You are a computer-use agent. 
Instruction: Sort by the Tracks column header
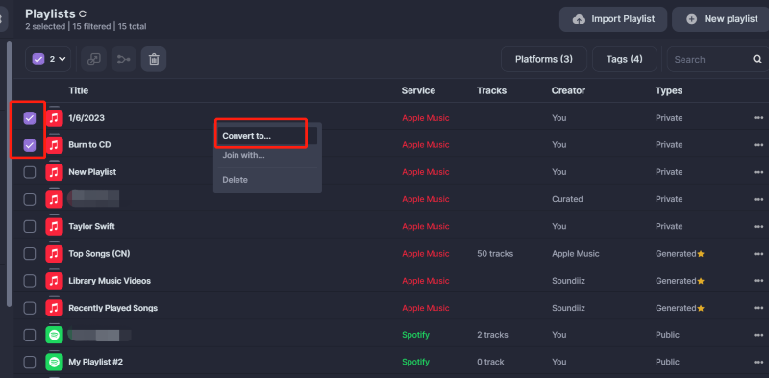point(491,90)
